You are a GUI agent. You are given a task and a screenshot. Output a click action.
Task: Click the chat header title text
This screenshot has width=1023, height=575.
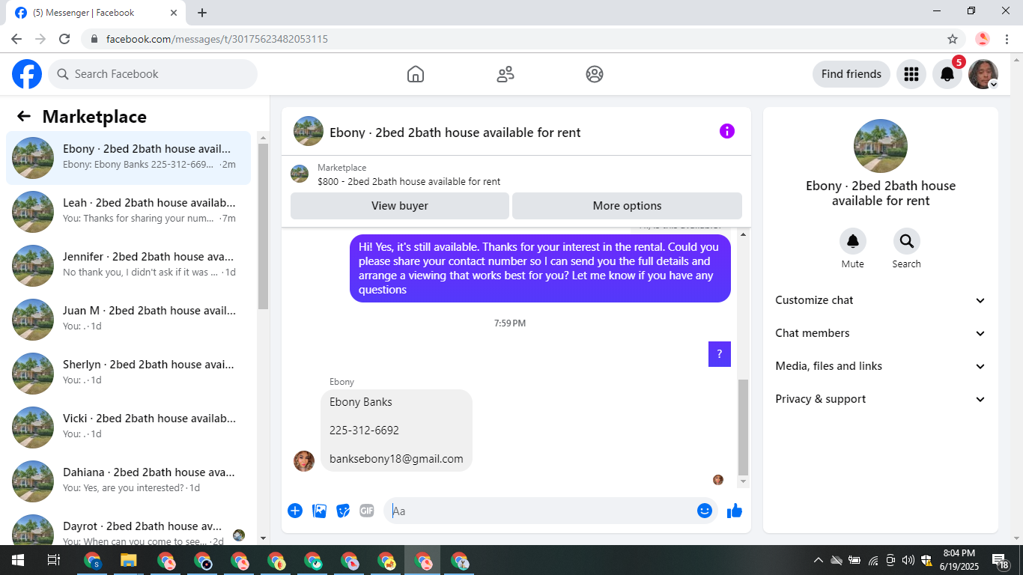pos(455,133)
